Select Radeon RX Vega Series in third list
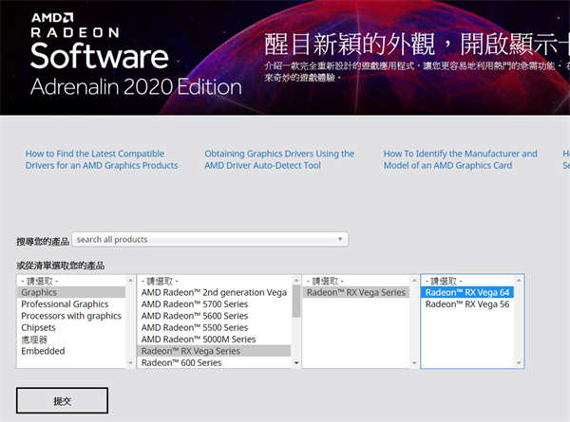This screenshot has height=422, width=570. [x=356, y=292]
